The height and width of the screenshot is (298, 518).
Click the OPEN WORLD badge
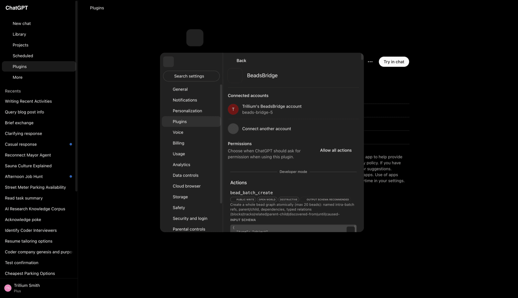click(267, 199)
